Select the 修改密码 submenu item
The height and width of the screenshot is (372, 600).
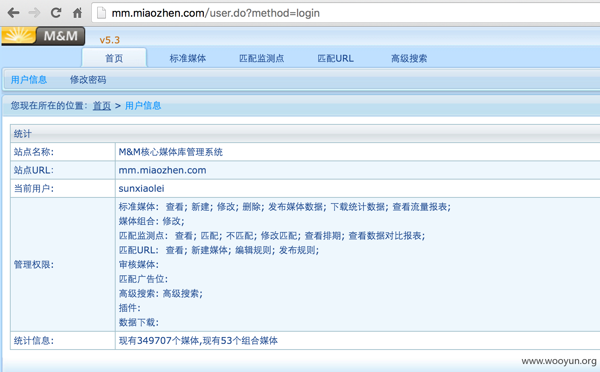[88, 79]
